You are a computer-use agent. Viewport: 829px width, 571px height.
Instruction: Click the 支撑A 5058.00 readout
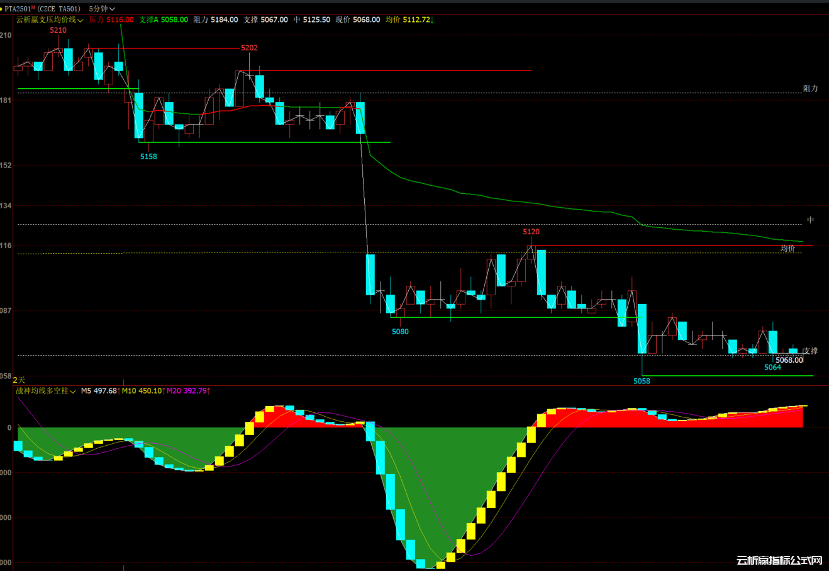164,20
